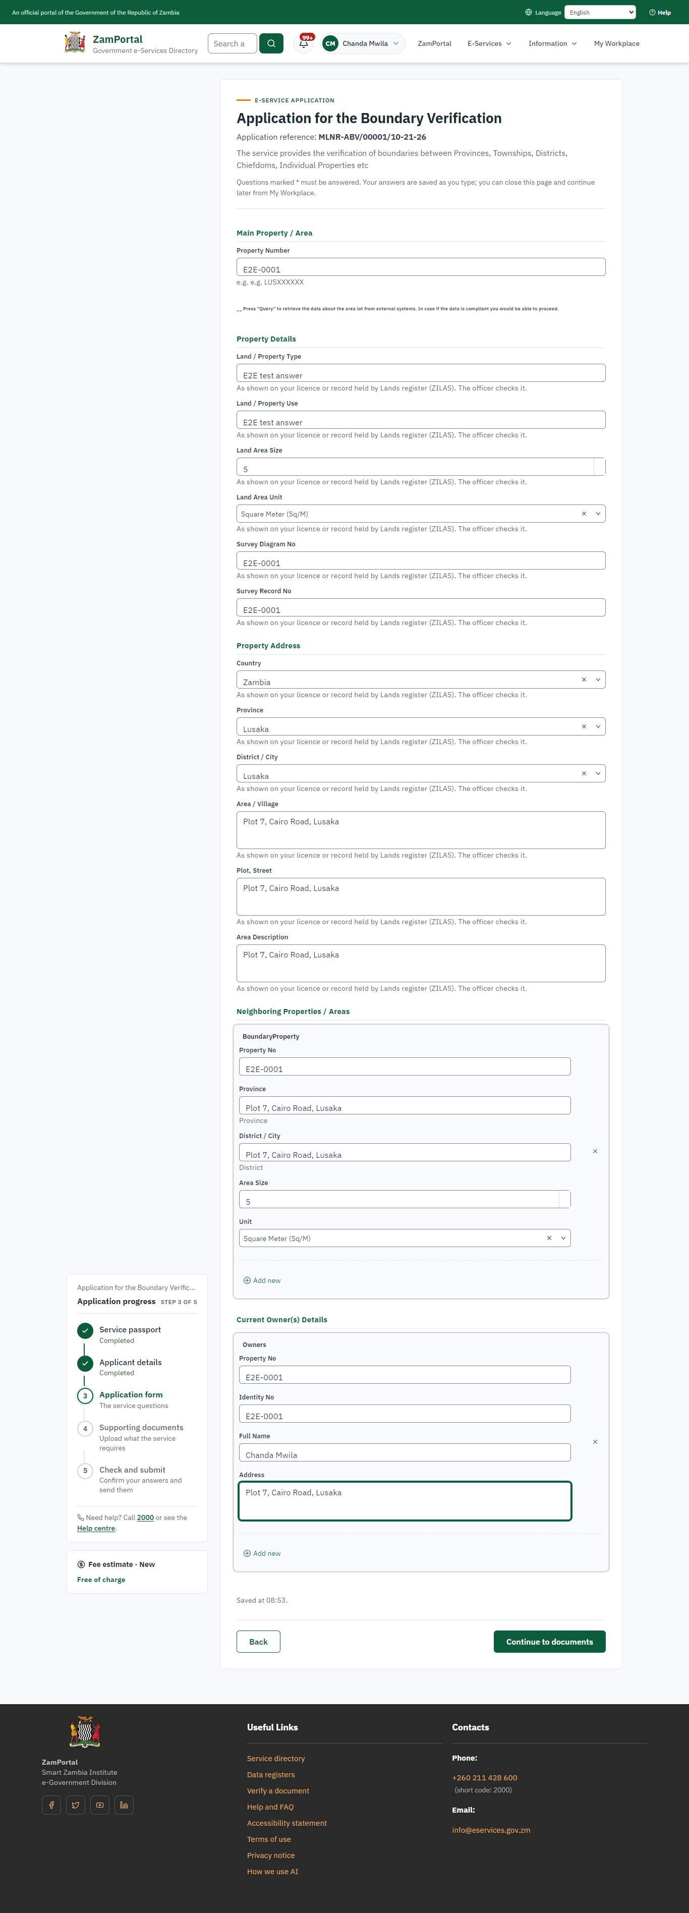Open the Facebook footer icon
Screen dimensions: 689x1913
point(51,1804)
